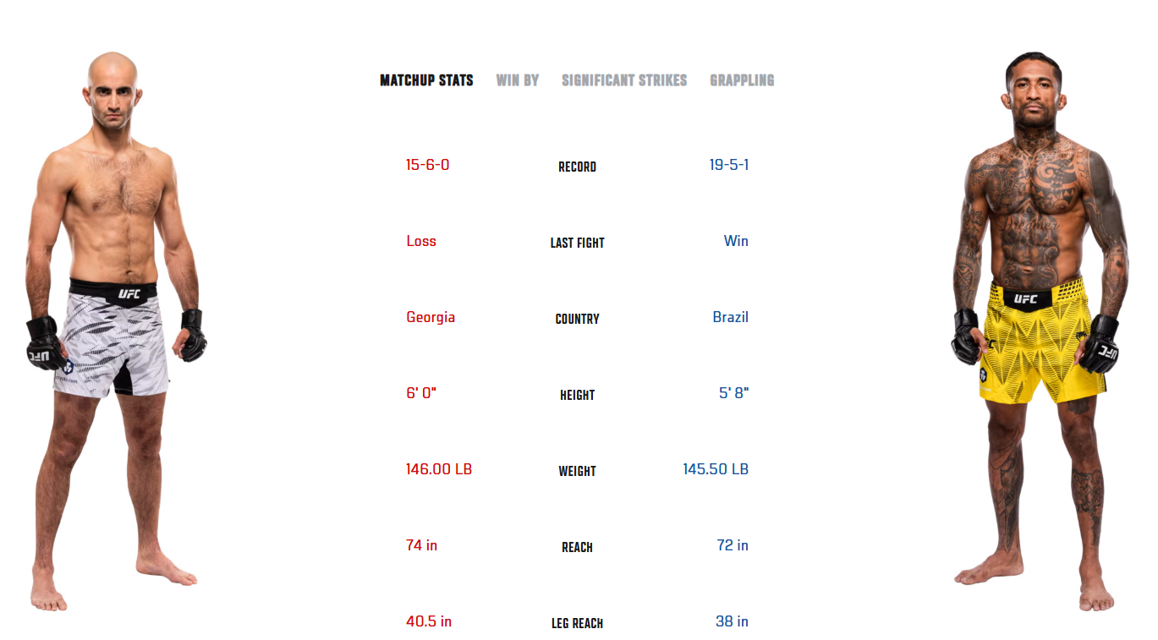Click the HEIGHT stat label
Image resolution: width=1158 pixels, height=640 pixels.
[578, 396]
